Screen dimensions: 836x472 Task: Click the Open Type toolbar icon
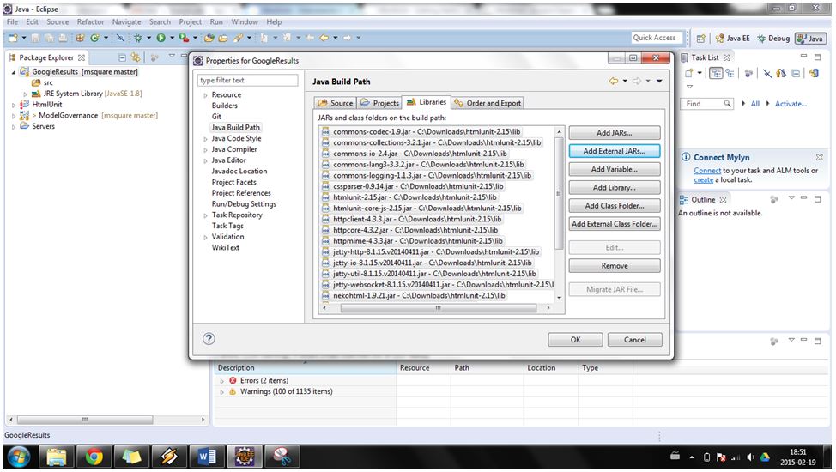click(209, 38)
